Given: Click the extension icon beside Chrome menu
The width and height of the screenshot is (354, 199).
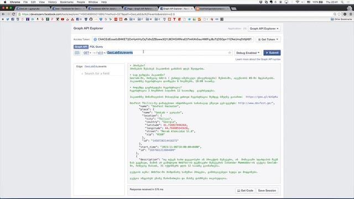Looking at the screenshot, I should (x=345, y=14).
